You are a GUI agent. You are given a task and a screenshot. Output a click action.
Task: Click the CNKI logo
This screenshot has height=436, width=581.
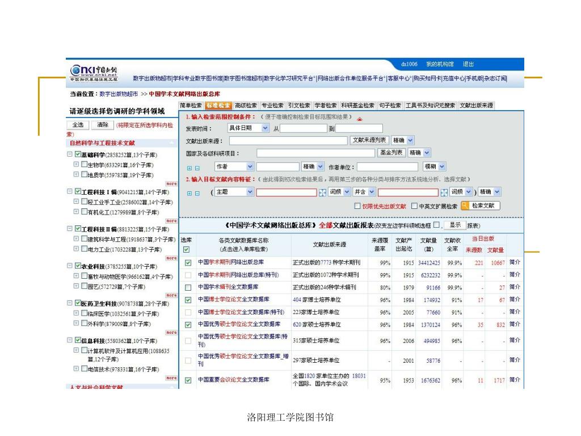click(x=94, y=73)
